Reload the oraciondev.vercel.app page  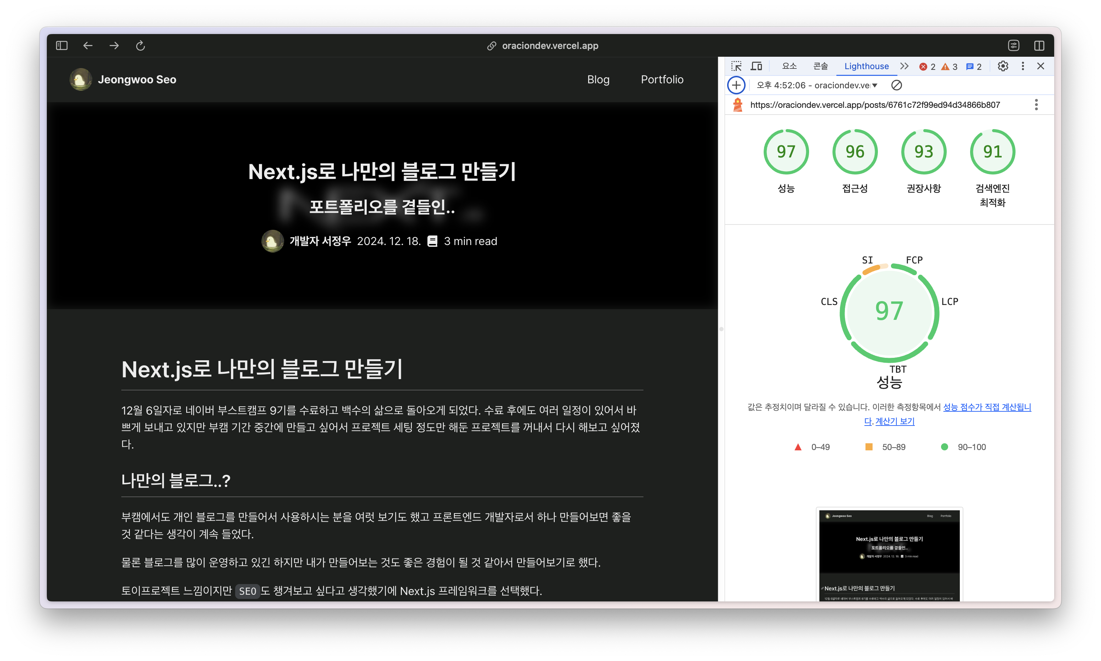pos(140,45)
